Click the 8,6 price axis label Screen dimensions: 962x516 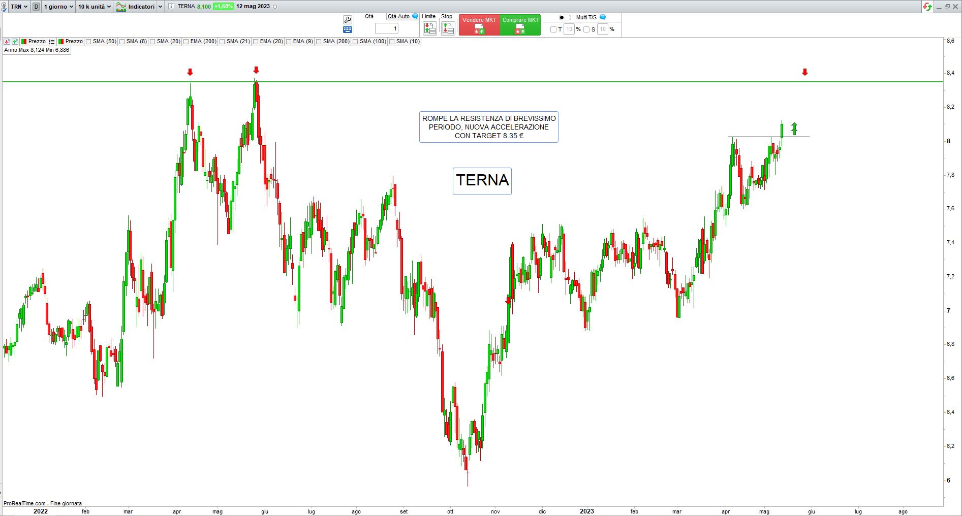coord(950,41)
